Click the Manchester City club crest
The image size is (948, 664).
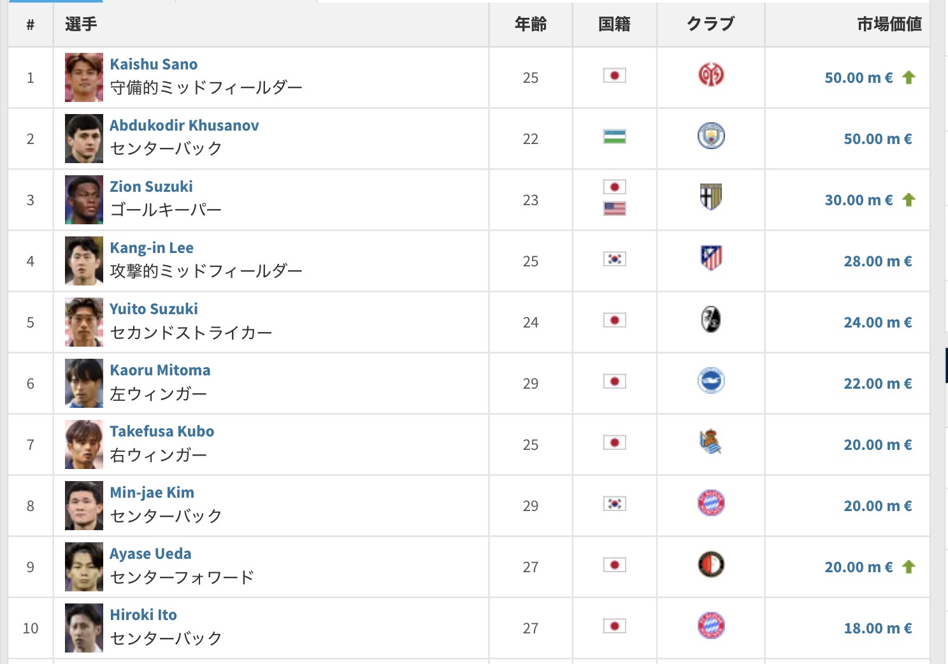(x=711, y=136)
